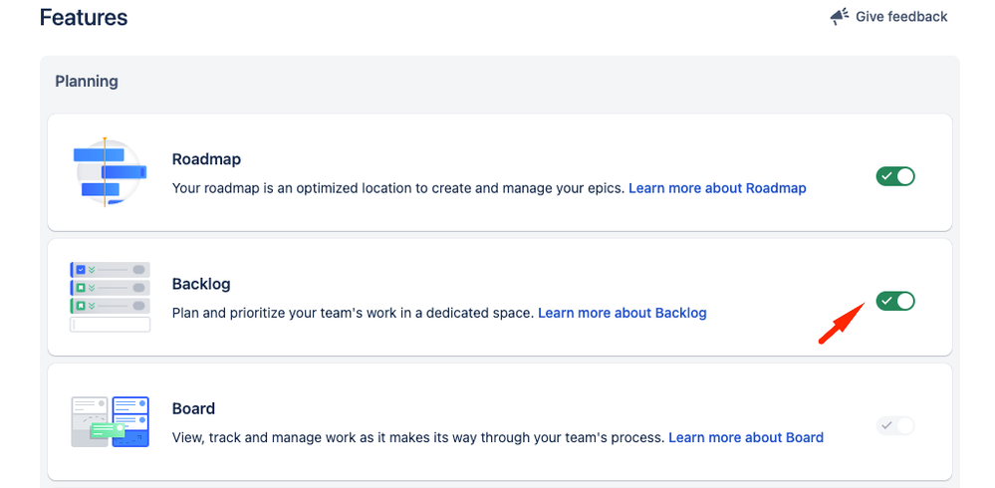Click the Backlog description about prioritizing work
This screenshot has height=488, width=995.
point(354,313)
